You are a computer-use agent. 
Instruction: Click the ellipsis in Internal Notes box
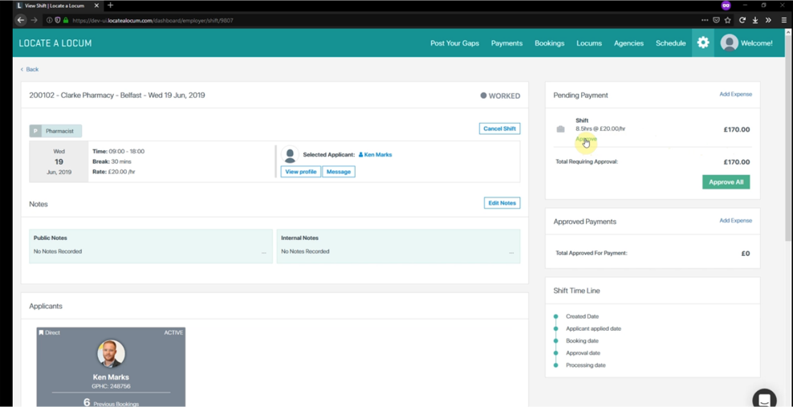pyautogui.click(x=511, y=252)
